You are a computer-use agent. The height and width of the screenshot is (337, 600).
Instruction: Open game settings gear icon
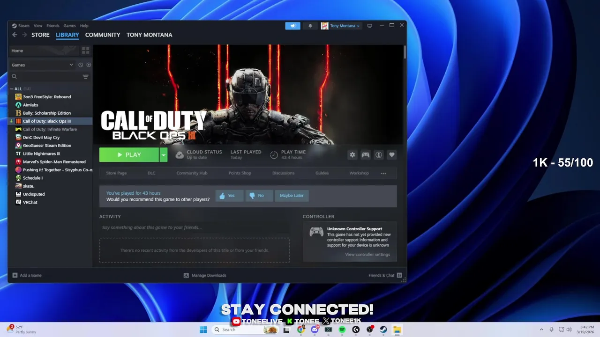(x=352, y=155)
